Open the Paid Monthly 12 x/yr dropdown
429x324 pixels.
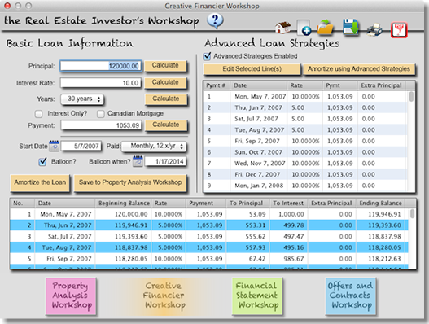(154, 147)
